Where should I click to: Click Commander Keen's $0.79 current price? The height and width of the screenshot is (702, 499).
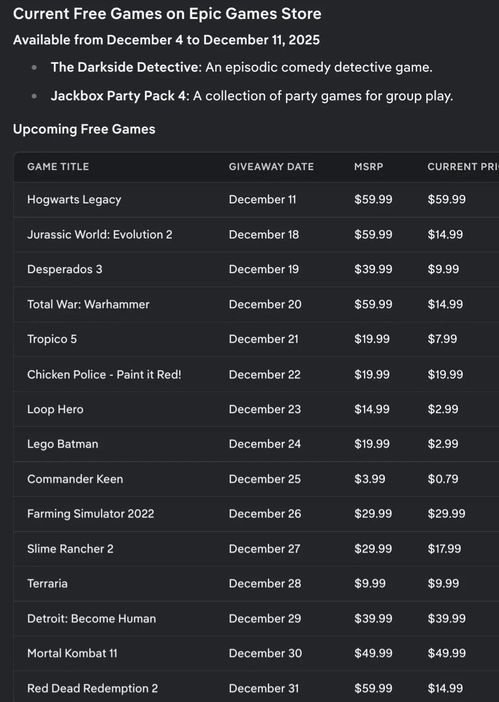tap(443, 479)
